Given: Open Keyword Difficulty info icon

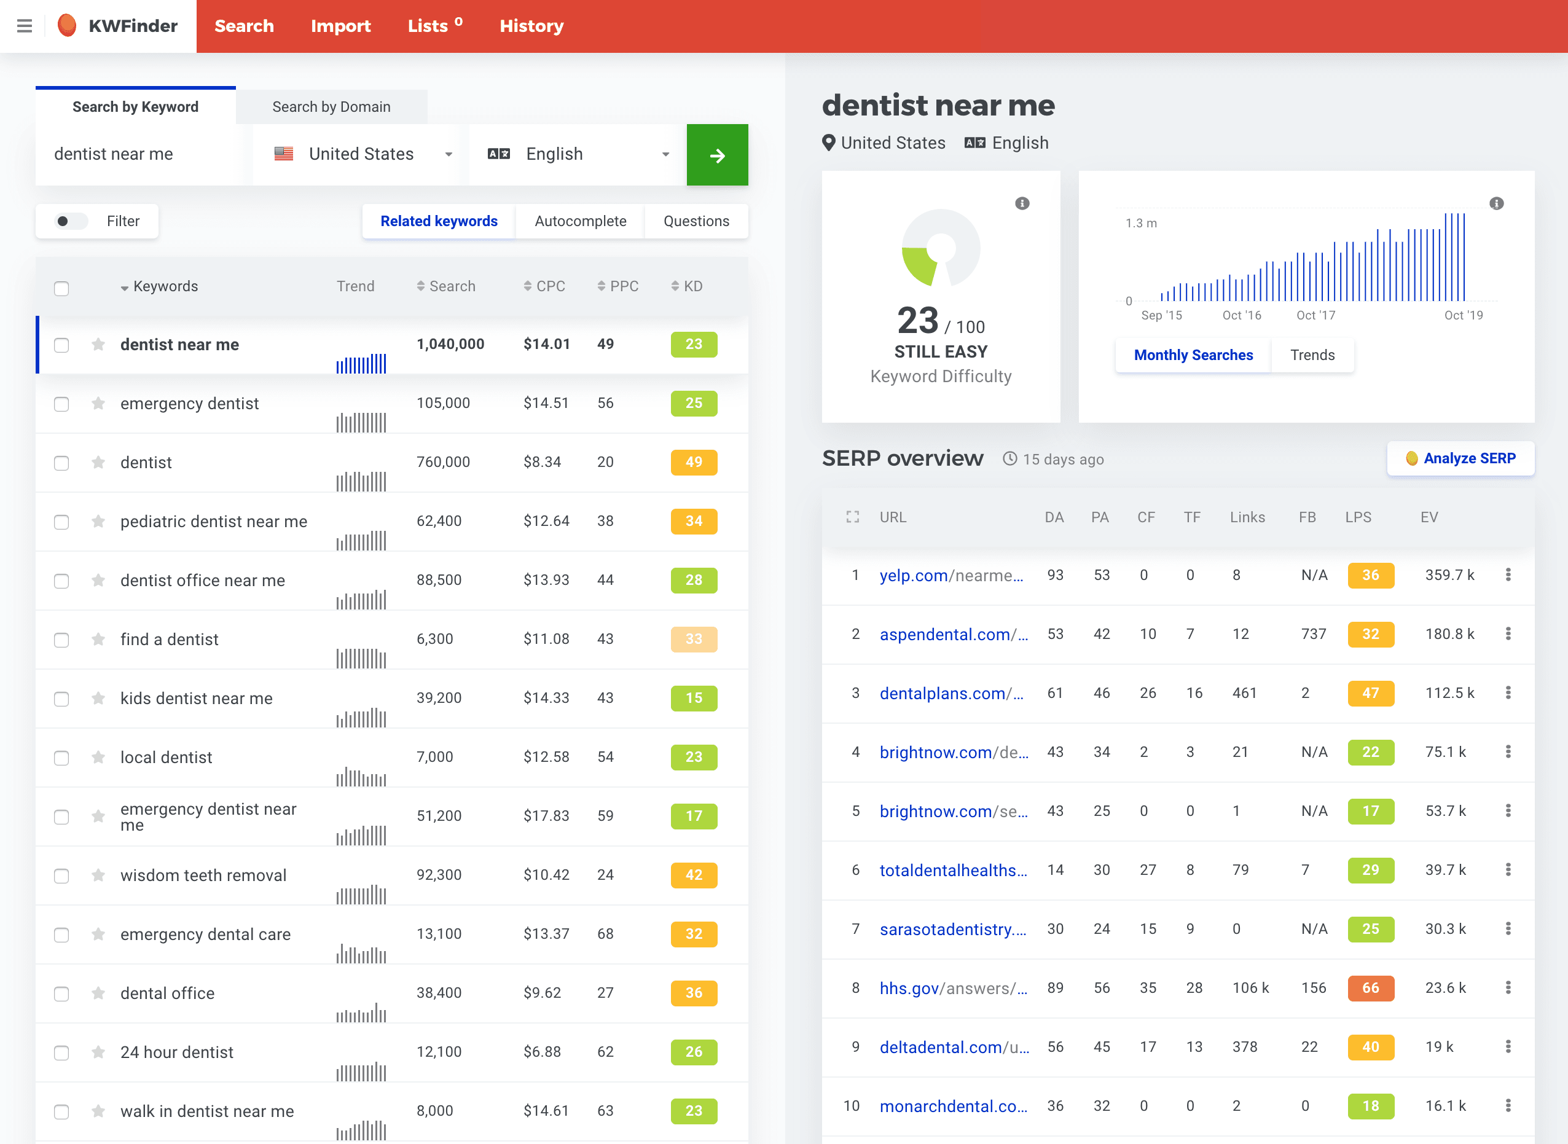Looking at the screenshot, I should 1022,203.
